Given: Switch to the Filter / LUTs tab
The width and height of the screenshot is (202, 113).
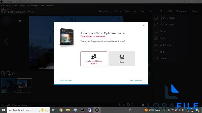Looking at the screenshot, I should (x=166, y=11).
